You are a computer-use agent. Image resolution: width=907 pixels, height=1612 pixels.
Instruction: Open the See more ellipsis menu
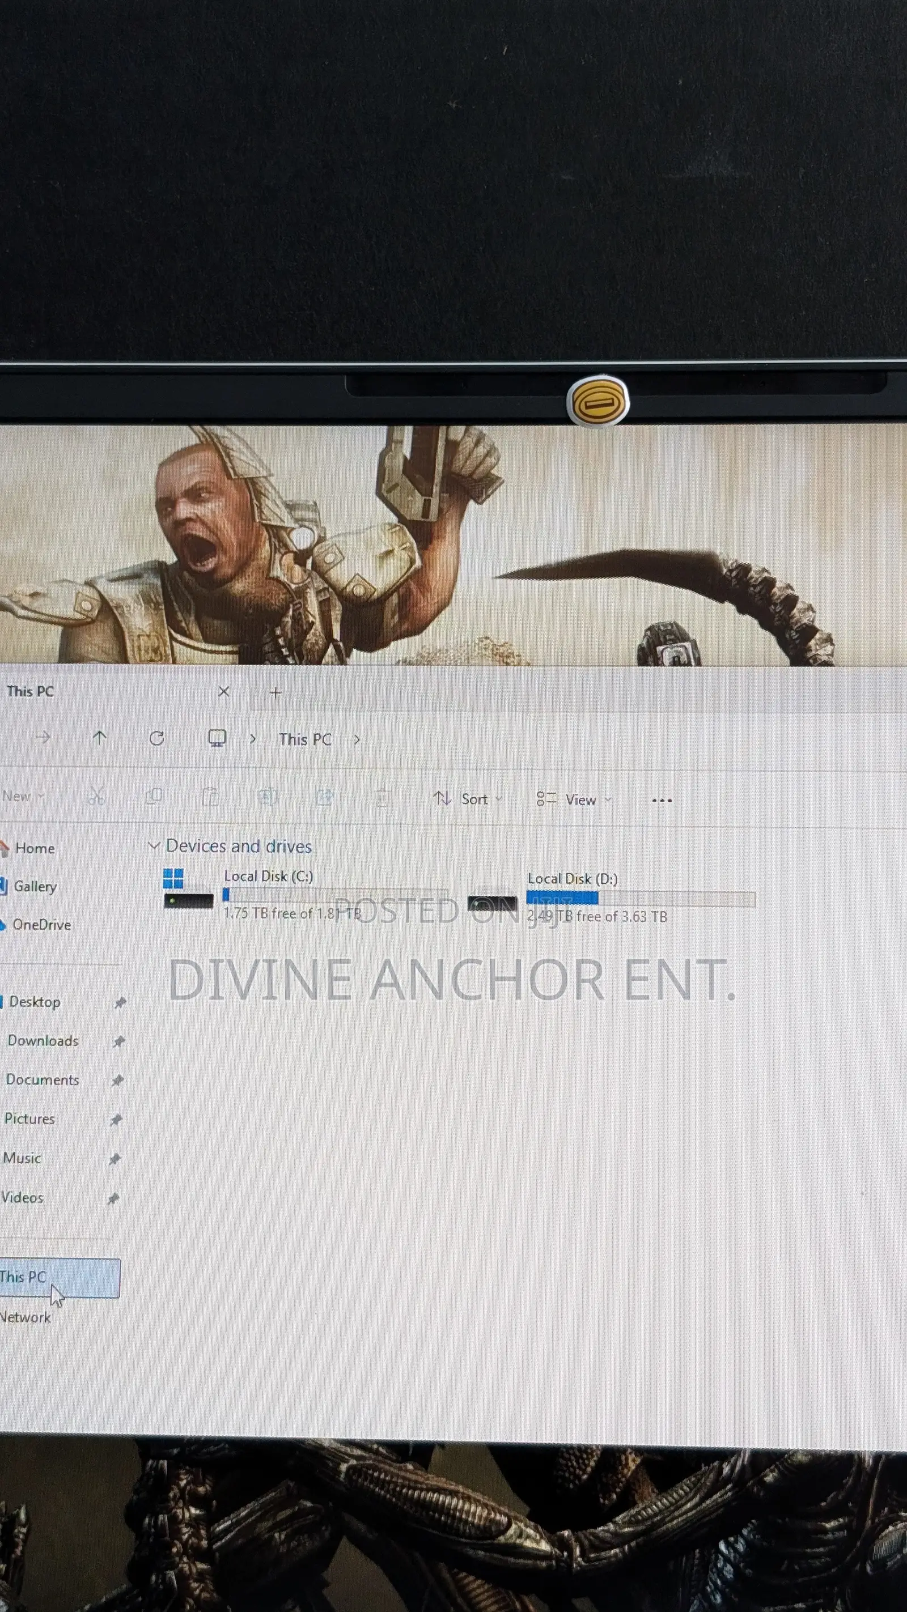pos(662,801)
